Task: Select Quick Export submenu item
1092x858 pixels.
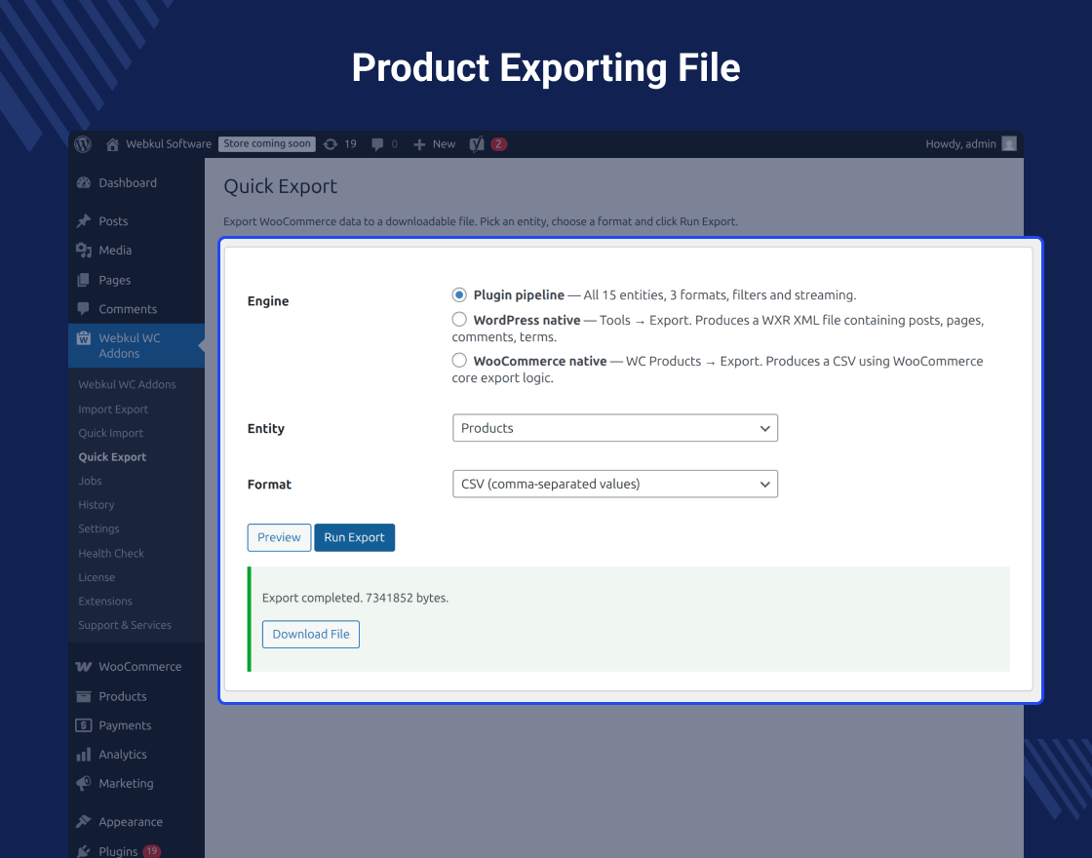Action: (x=112, y=457)
